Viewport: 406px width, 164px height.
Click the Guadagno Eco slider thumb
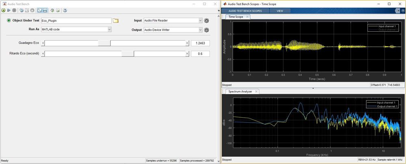[x=104, y=43]
